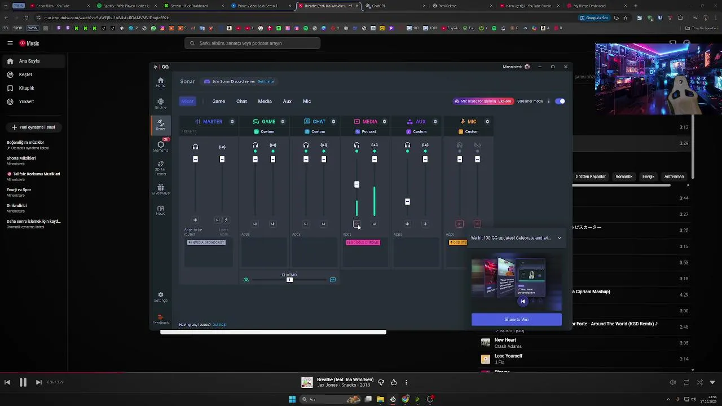
Task: Collapse the 100 GG updates notification
Action: click(x=560, y=238)
